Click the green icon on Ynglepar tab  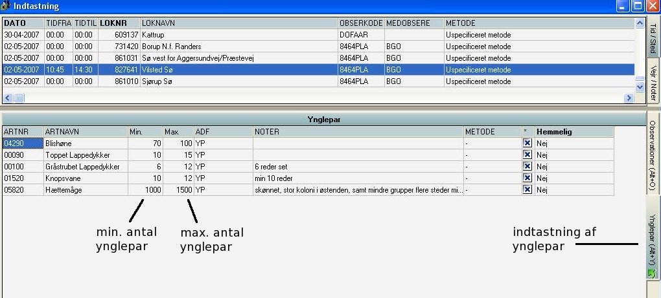pos(652,273)
